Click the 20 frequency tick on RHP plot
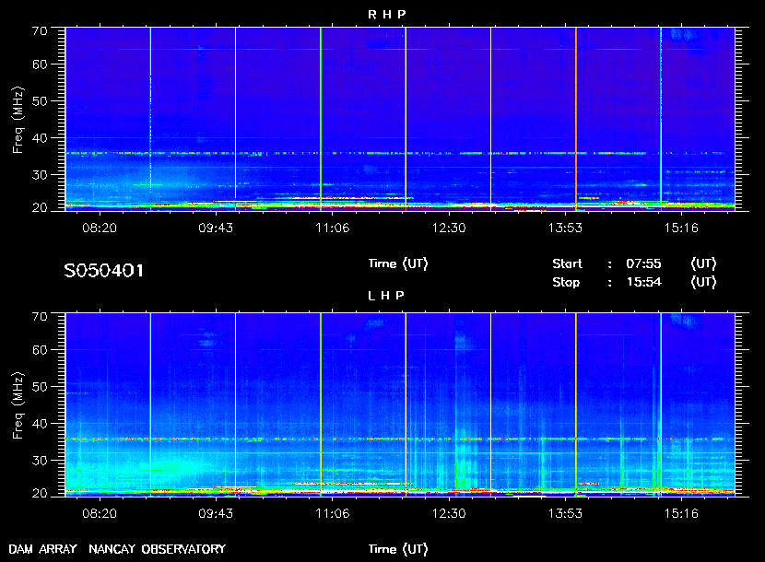 [40, 207]
